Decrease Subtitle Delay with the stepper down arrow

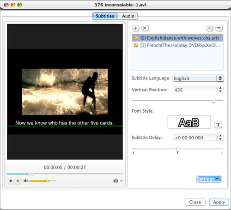tap(220, 139)
